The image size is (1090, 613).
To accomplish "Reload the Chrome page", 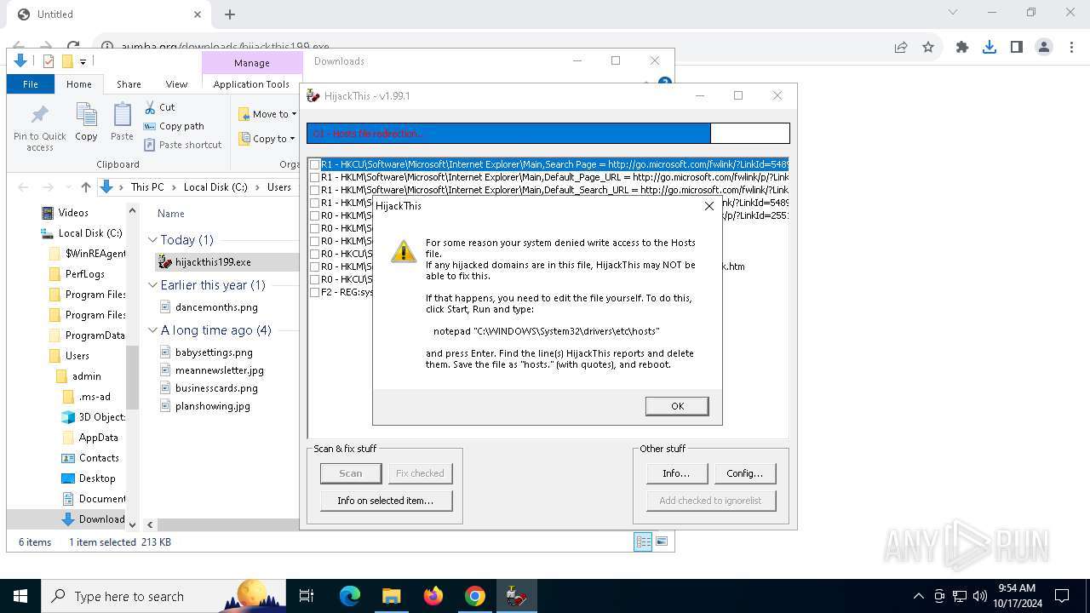I will pos(73,48).
